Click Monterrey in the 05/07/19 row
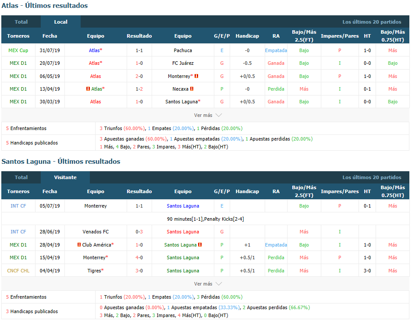 point(96,206)
